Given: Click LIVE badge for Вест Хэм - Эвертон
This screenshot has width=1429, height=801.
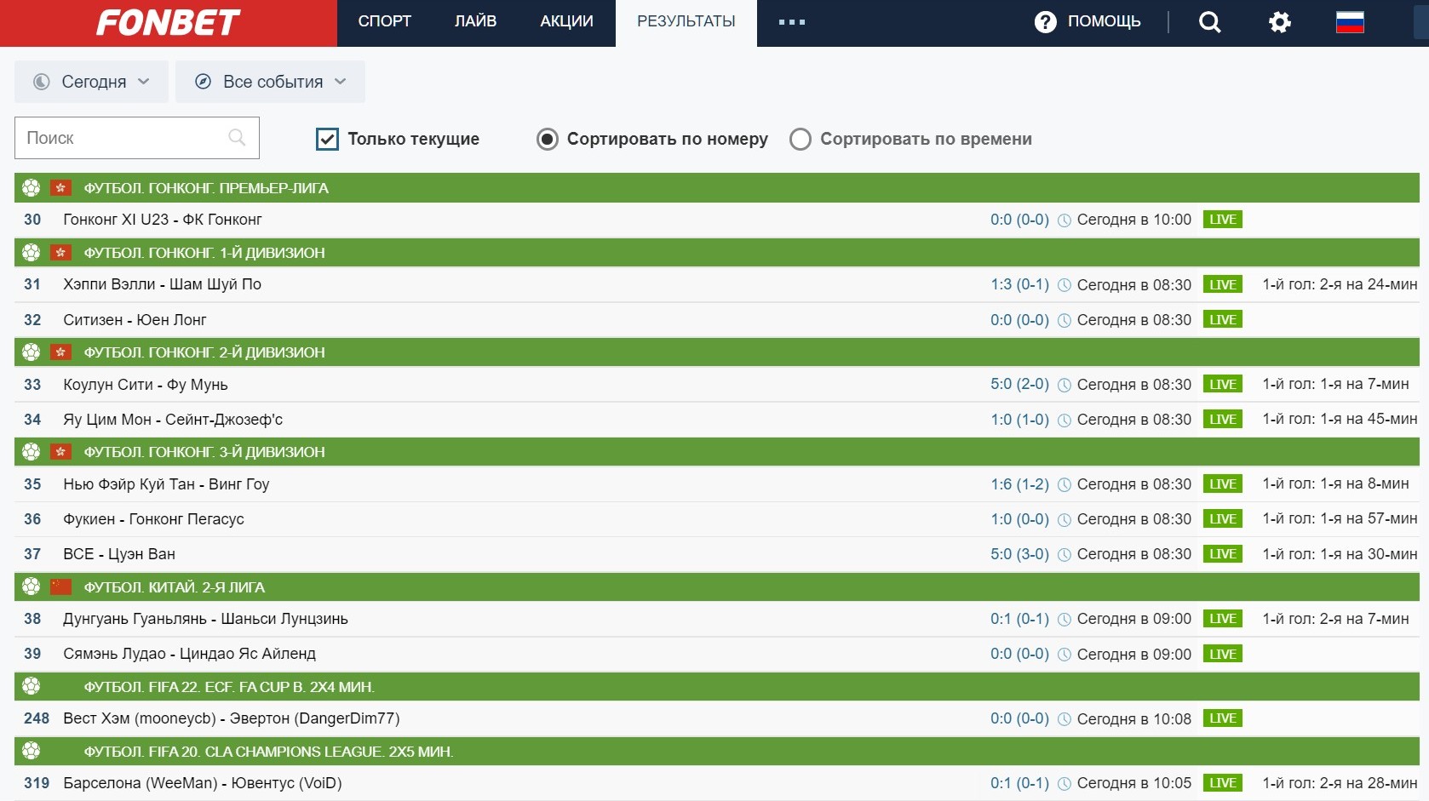Looking at the screenshot, I should click(1223, 718).
